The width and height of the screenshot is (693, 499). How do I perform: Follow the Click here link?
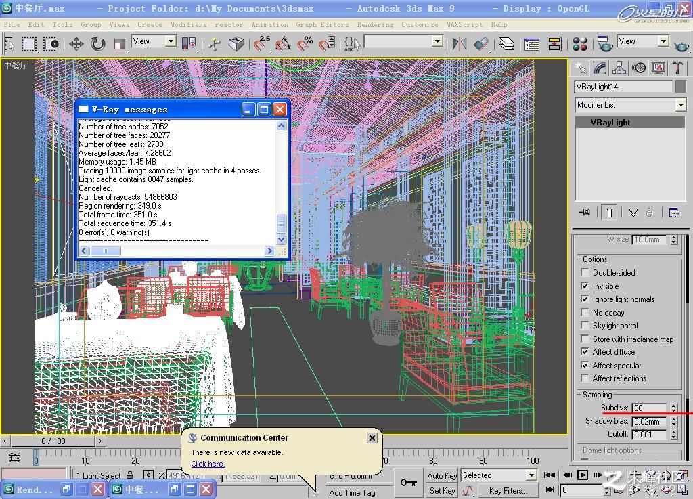pyautogui.click(x=208, y=464)
